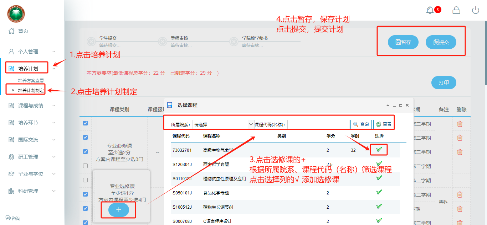This screenshot has height=225, width=487.
Task: Click the 查询 search button
Action: (x=361, y=124)
